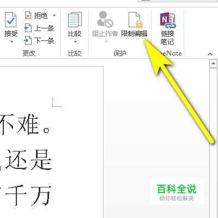Image resolution: width=218 pixels, height=218 pixels.
Task: Click the Block Authors (阻止作者) icon
Action: pos(105,19)
